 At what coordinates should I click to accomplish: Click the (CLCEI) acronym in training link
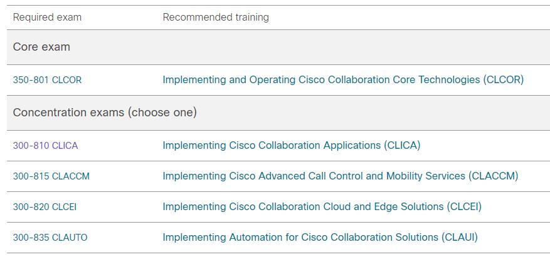pos(464,206)
